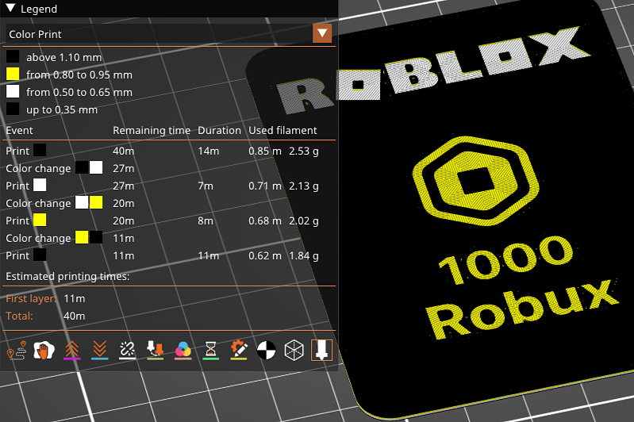
Task: Click black swatch in first Print row
Action: click(x=40, y=151)
